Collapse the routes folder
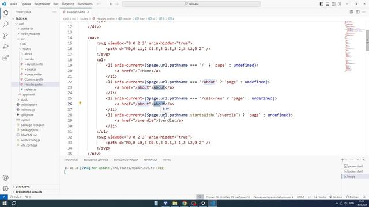Image resolution: width=369 pixels, height=207 pixels. coord(27,49)
